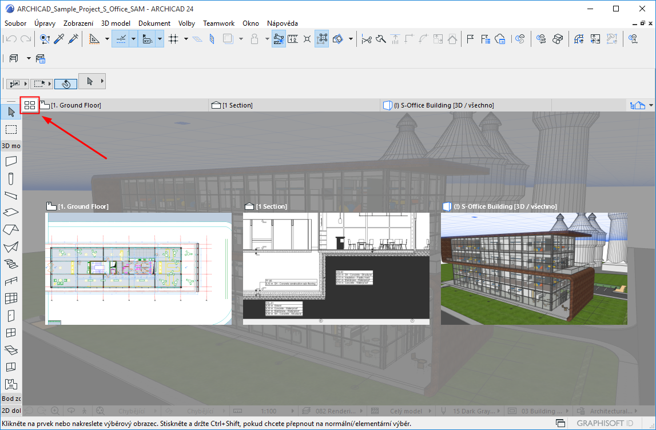Click the Syringe inject parameters icon

coord(73,39)
